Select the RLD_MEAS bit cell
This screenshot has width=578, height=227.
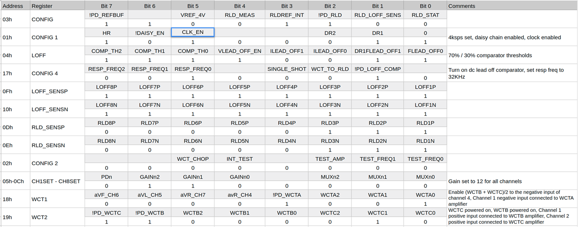pos(239,15)
